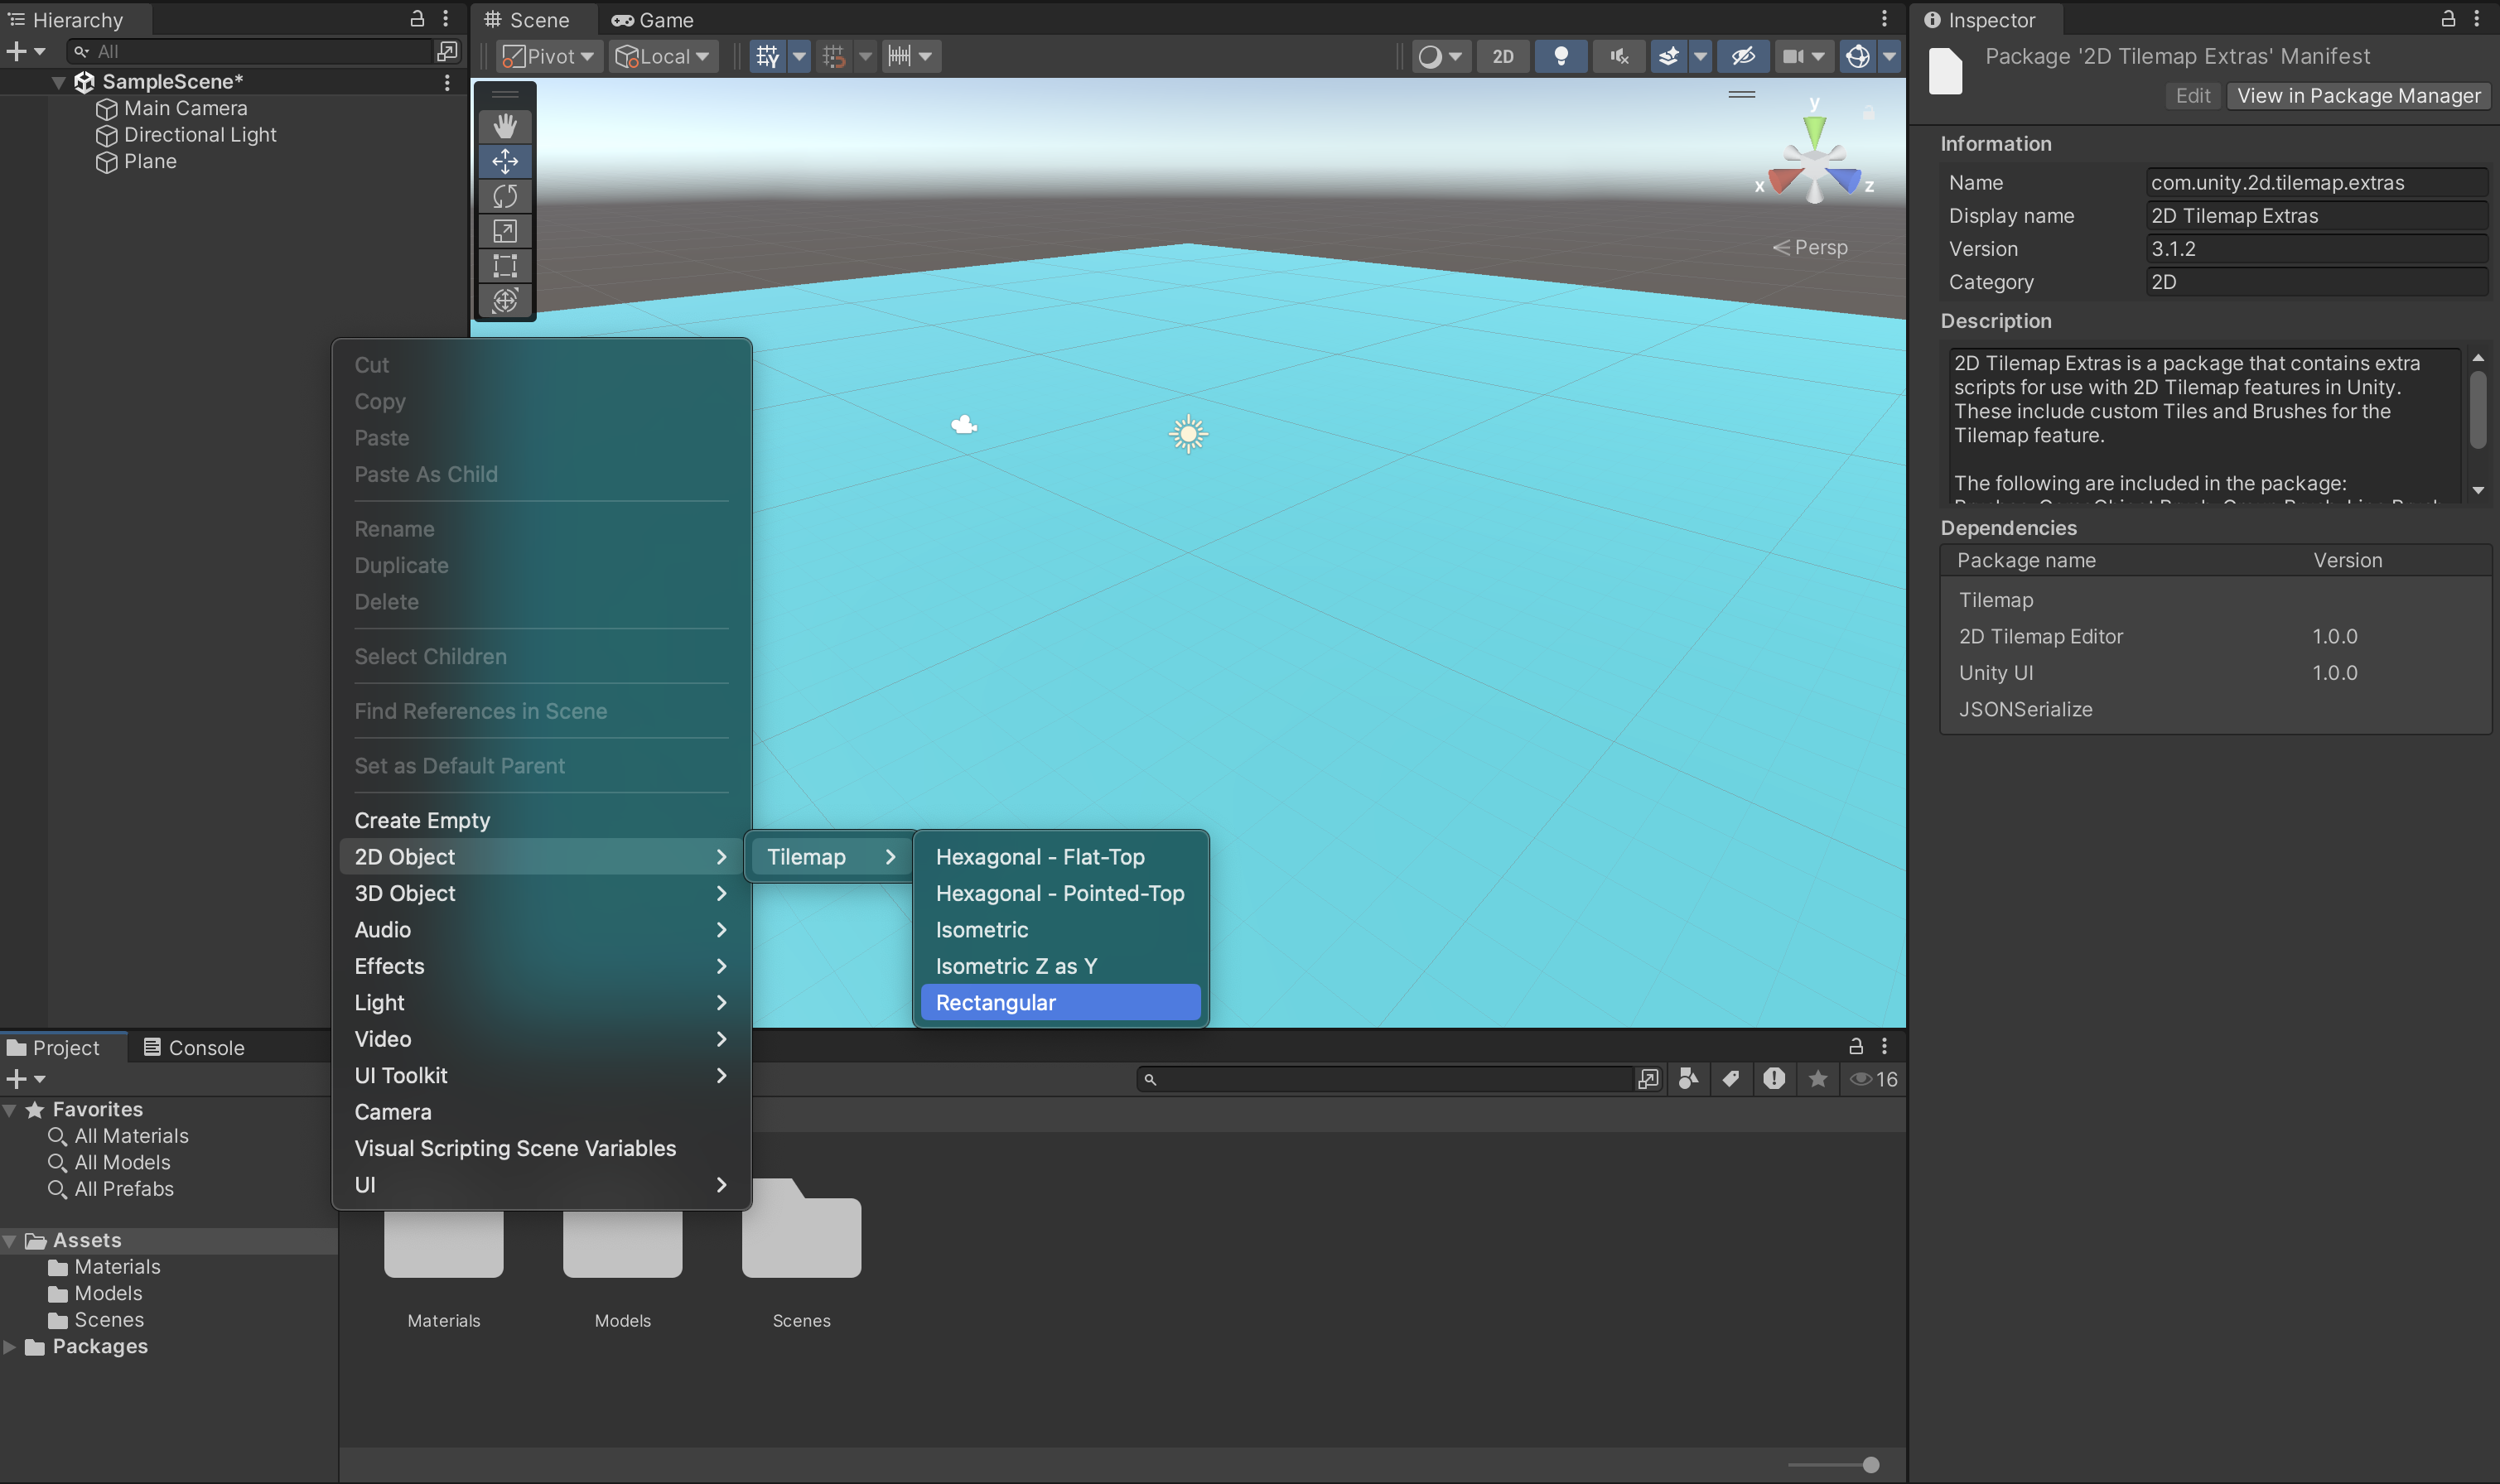Select the Scale tool
The width and height of the screenshot is (2500, 1484).
(x=505, y=231)
